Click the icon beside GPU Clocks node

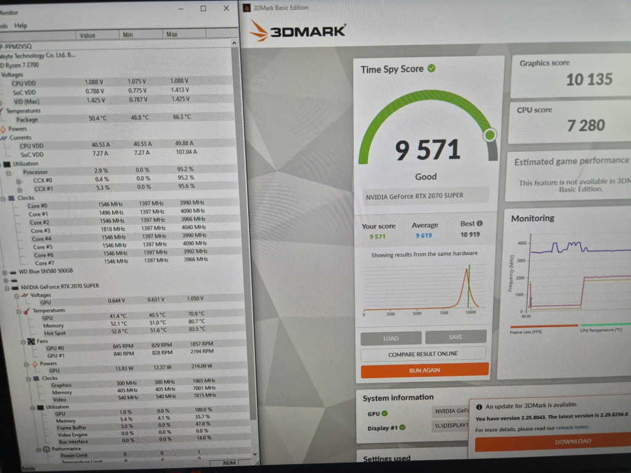coord(36,378)
